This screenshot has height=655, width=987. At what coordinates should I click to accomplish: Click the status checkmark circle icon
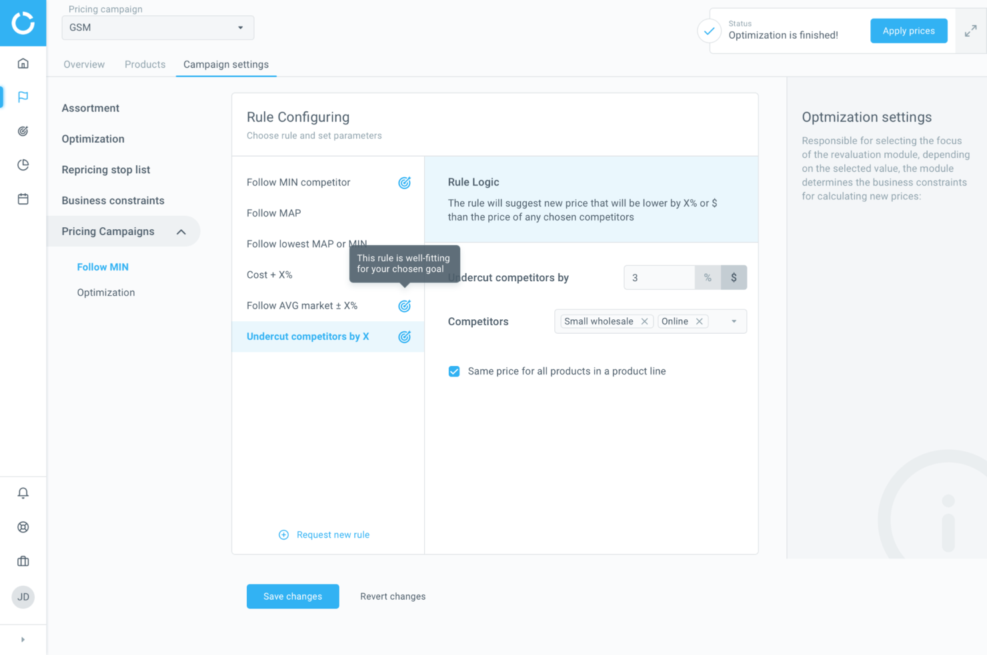(709, 31)
